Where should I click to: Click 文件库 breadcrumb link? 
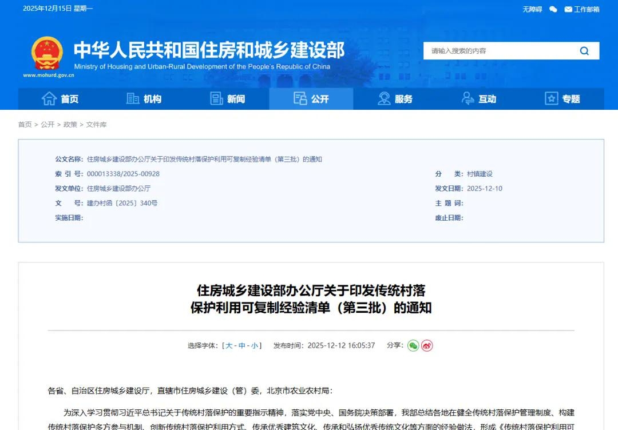(96, 125)
